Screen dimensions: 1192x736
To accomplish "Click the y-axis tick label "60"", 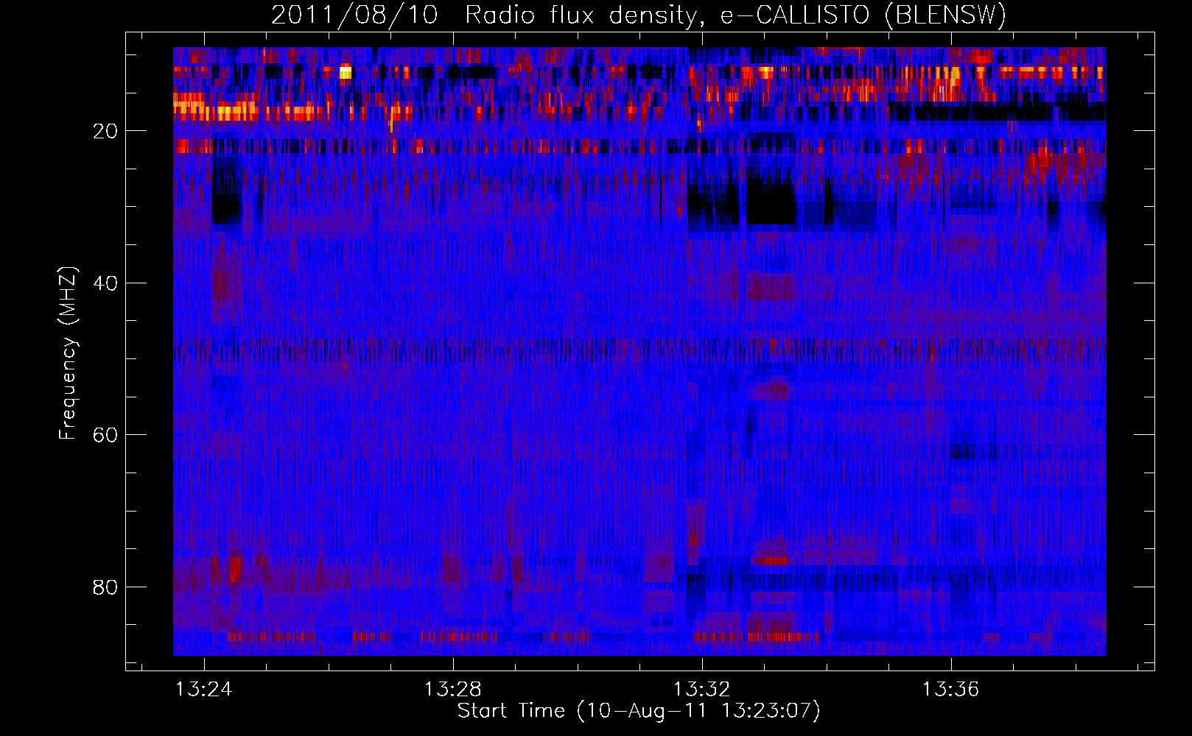I will click(106, 435).
